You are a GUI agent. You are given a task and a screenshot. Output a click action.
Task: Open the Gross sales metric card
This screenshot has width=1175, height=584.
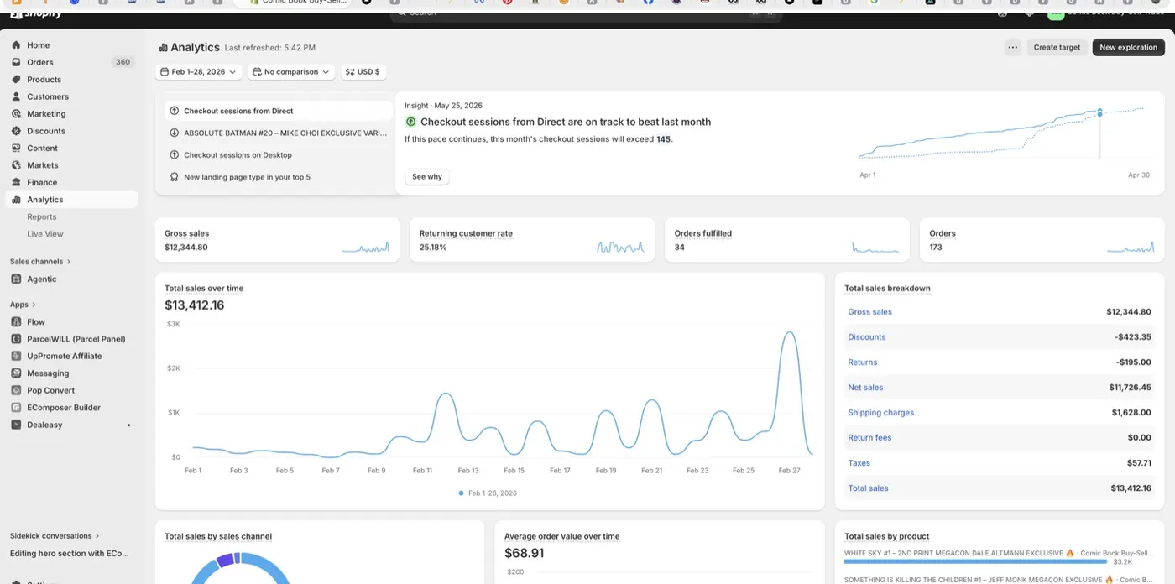click(277, 240)
